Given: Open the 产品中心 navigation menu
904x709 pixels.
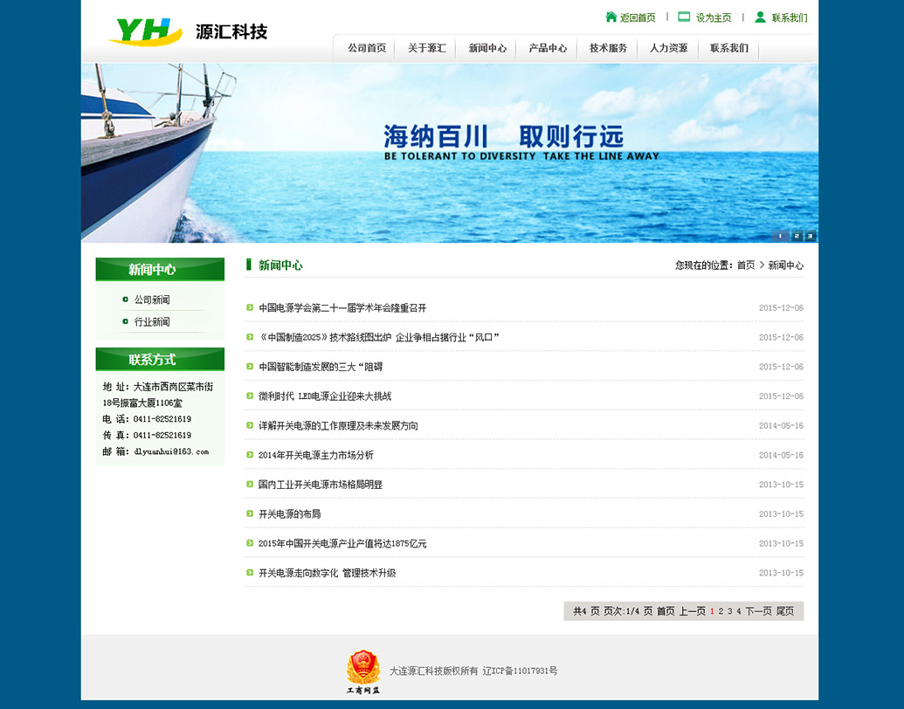Looking at the screenshot, I should coord(548,49).
